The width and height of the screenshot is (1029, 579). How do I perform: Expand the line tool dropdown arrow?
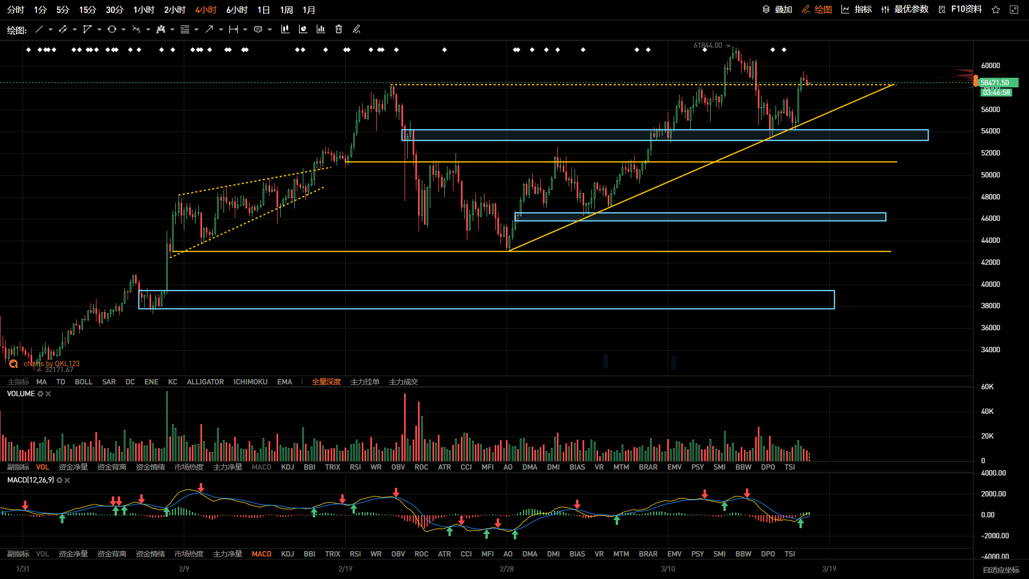(x=51, y=29)
